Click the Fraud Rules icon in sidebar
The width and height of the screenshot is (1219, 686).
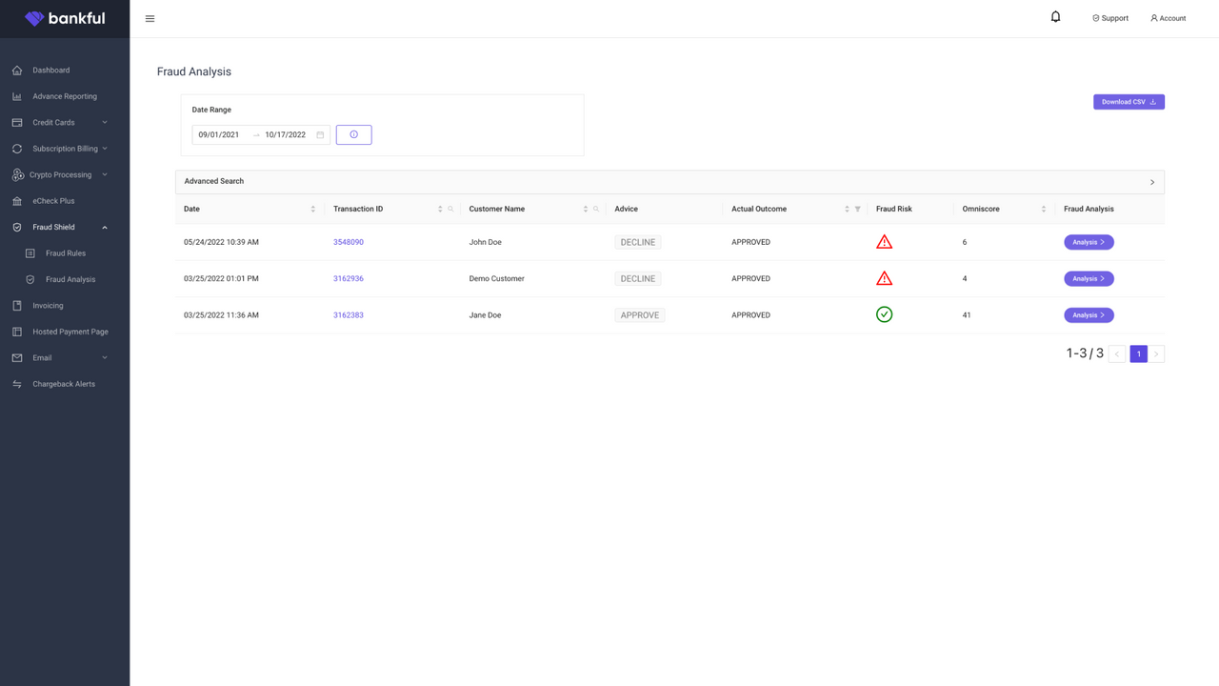point(30,252)
